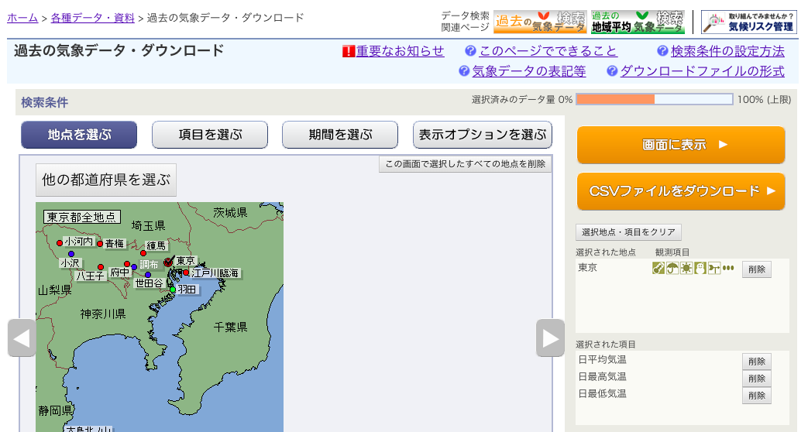Uncheck the checked 東京 station marker on map
808x432 pixels.
tap(169, 262)
